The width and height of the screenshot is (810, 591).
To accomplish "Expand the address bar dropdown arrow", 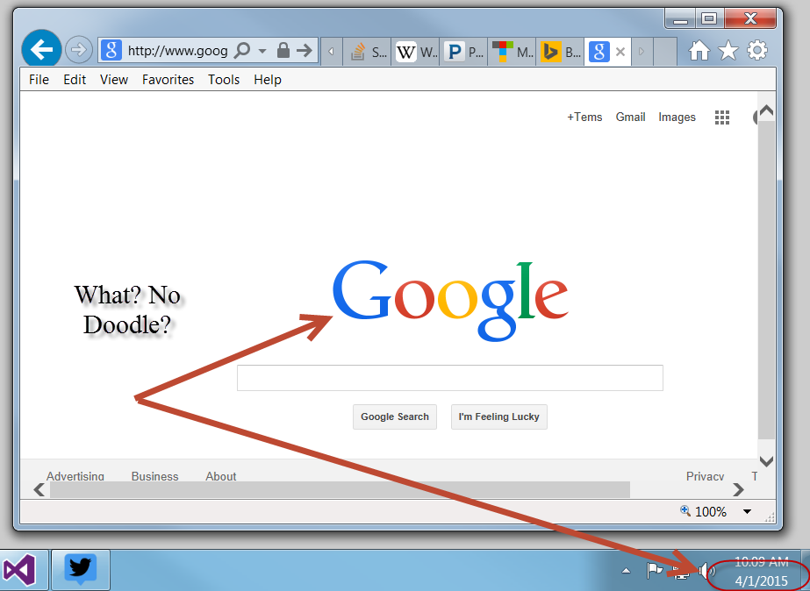I will (262, 52).
